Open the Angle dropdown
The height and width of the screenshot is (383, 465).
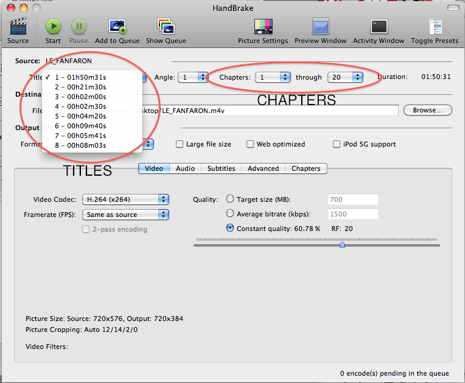pyautogui.click(x=193, y=77)
